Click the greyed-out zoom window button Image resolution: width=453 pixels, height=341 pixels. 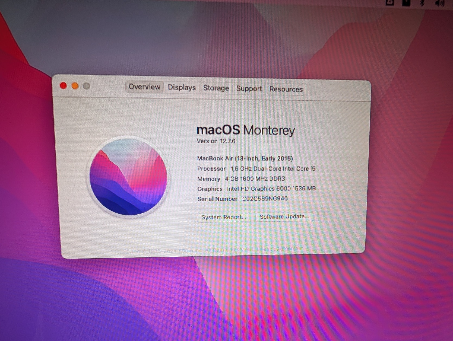pyautogui.click(x=87, y=86)
